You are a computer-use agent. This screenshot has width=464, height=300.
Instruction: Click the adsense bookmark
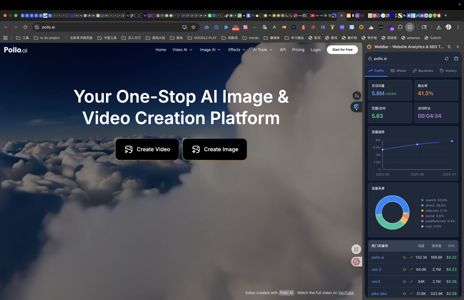410,38
